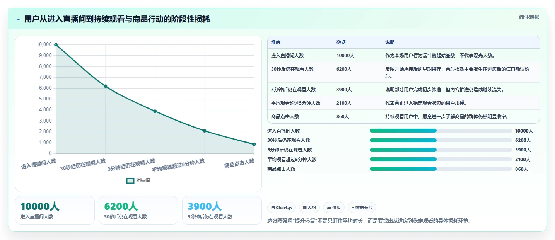Screen dimensions: 555x240
Task: Open the 3900人 data card
Action: 222,210
